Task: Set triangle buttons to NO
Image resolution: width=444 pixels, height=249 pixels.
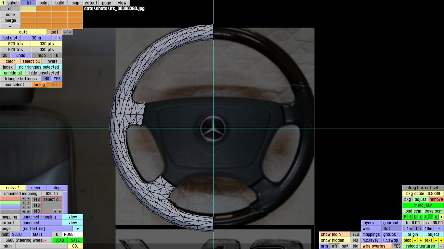Action: coord(47,79)
